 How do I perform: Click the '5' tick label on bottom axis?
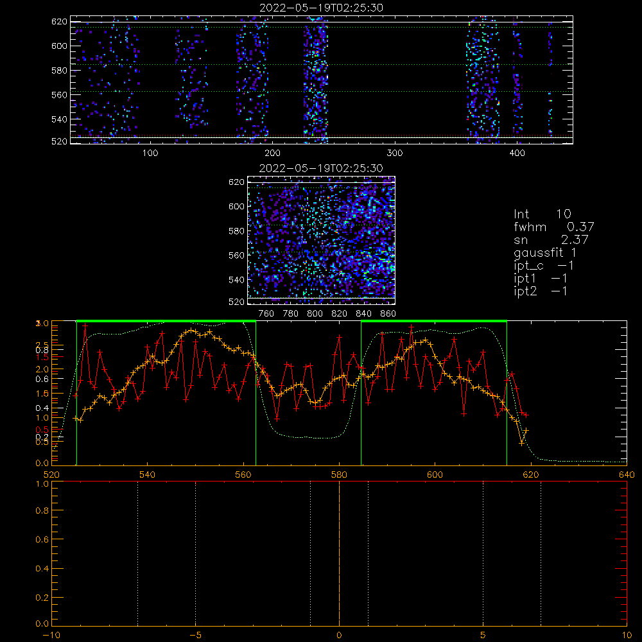pyautogui.click(x=483, y=635)
